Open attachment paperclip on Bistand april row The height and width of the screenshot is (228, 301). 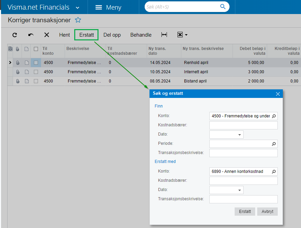tap(18, 81)
